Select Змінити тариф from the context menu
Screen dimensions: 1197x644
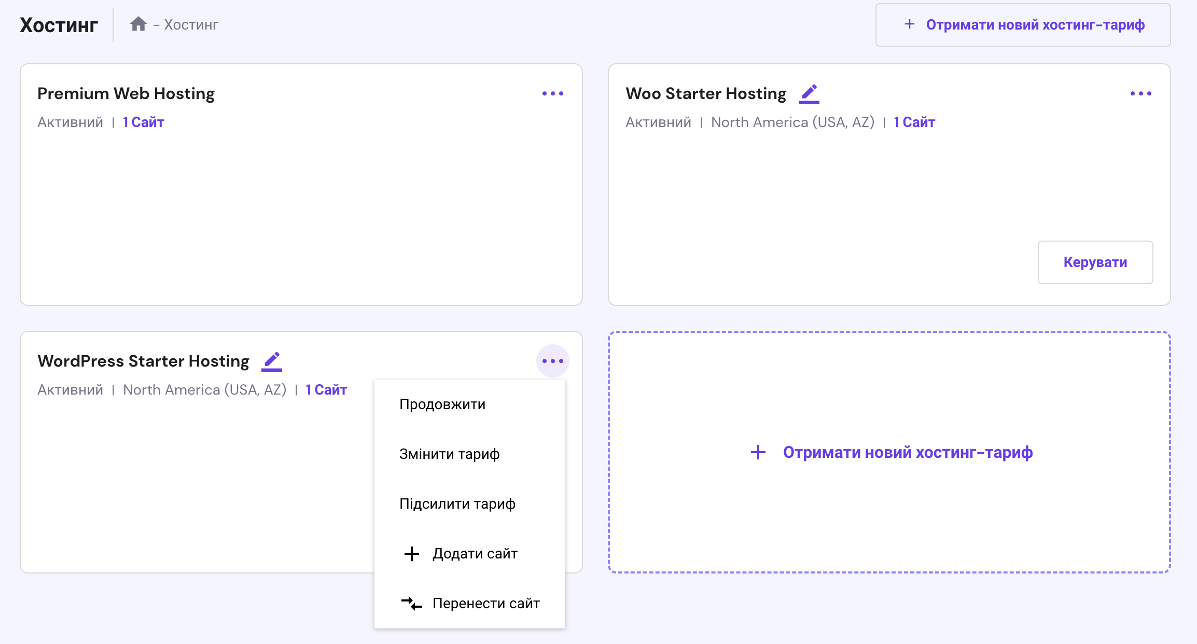click(449, 454)
